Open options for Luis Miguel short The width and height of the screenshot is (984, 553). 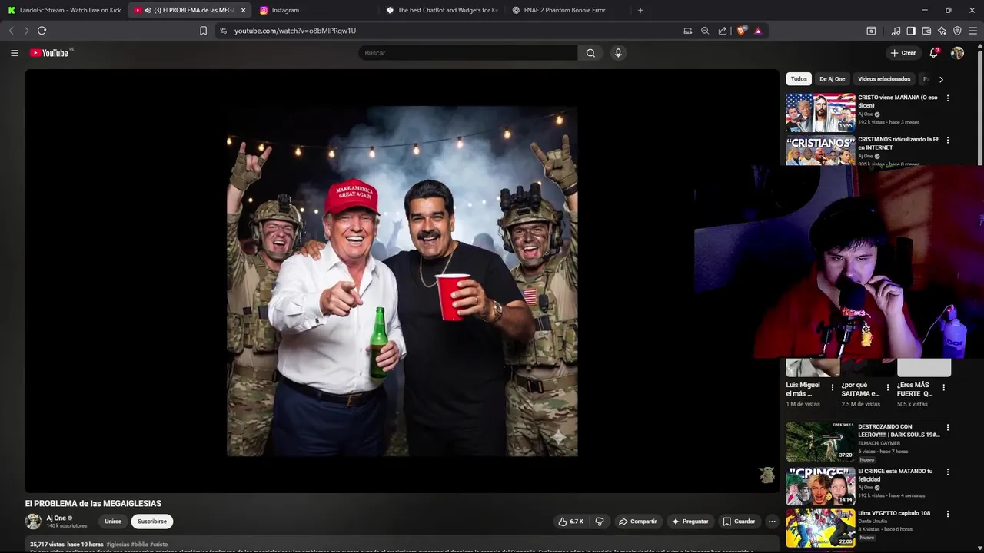(832, 388)
